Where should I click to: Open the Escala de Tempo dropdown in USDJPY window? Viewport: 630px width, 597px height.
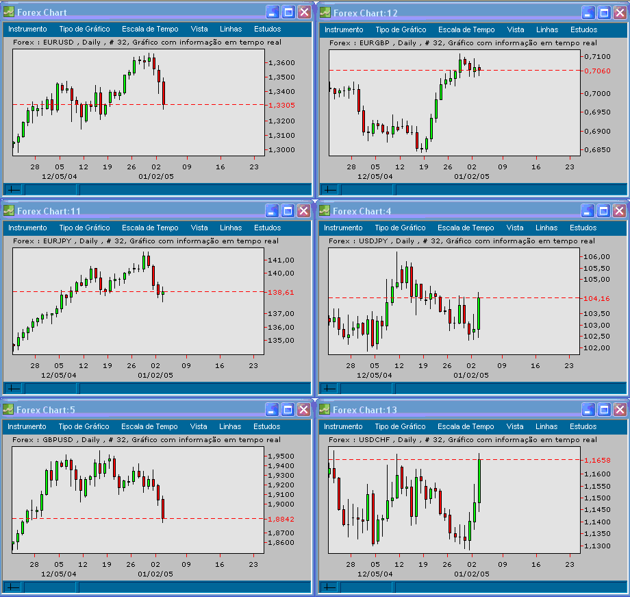(466, 228)
